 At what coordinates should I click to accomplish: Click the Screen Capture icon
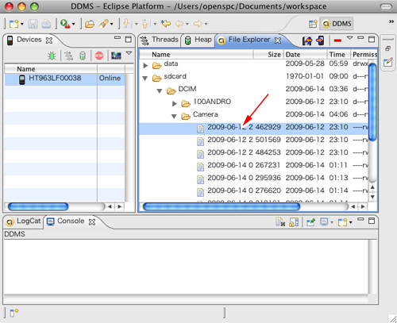click(x=116, y=56)
